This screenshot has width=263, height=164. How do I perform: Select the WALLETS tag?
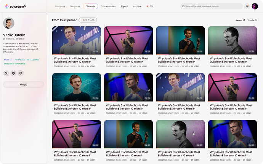click(8, 60)
